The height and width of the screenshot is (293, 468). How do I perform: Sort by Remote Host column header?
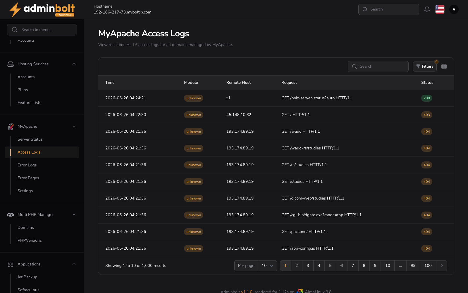pyautogui.click(x=238, y=83)
